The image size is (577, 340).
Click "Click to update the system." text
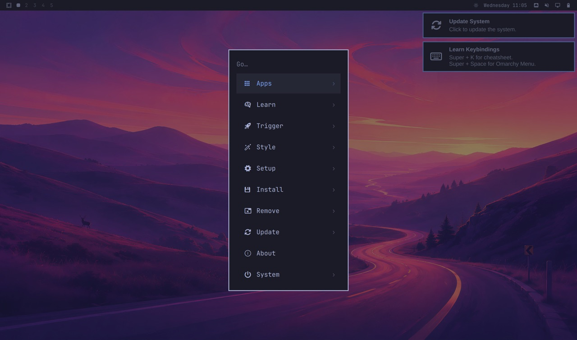tap(482, 29)
